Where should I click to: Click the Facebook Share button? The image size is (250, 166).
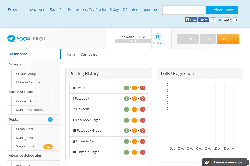point(203,20)
